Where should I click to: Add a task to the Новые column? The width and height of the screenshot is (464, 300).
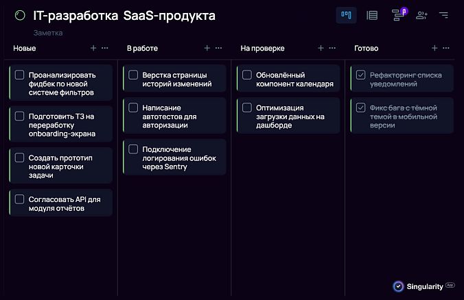93,49
